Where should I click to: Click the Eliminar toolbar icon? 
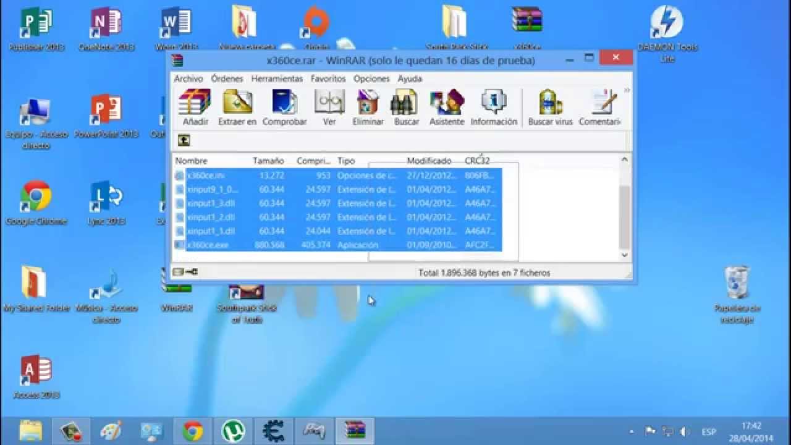(368, 108)
